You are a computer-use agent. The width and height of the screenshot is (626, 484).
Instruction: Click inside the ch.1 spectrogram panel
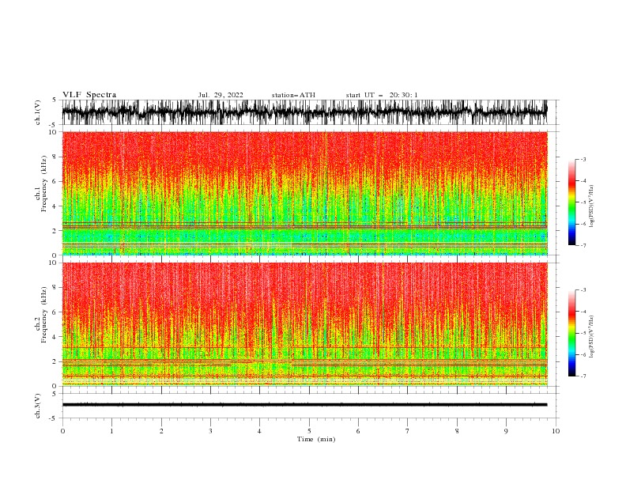coord(304,193)
